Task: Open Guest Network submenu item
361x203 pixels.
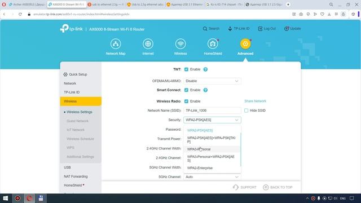Action: click(x=77, y=121)
